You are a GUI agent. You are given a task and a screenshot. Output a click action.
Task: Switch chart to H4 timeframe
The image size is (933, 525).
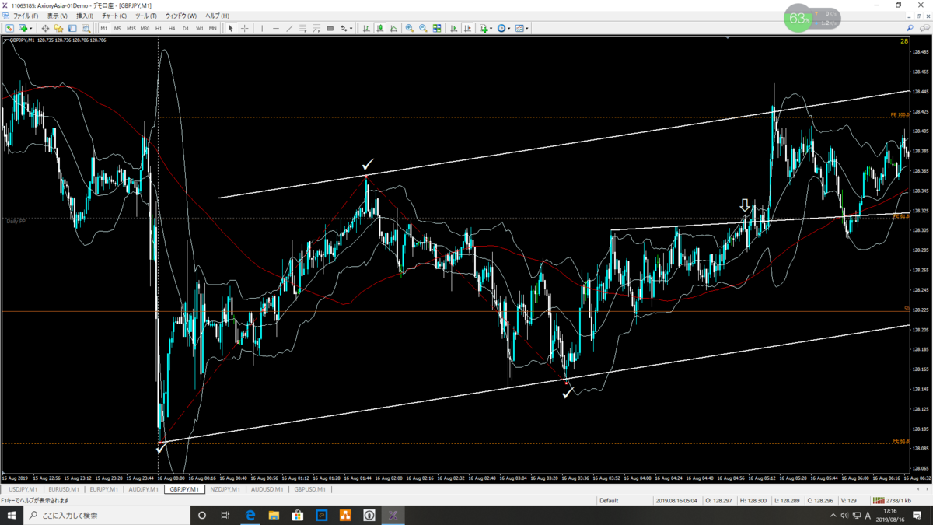(x=172, y=28)
